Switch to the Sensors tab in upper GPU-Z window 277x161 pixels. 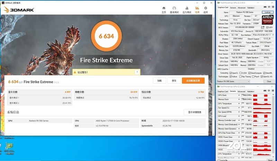tap(233, 8)
